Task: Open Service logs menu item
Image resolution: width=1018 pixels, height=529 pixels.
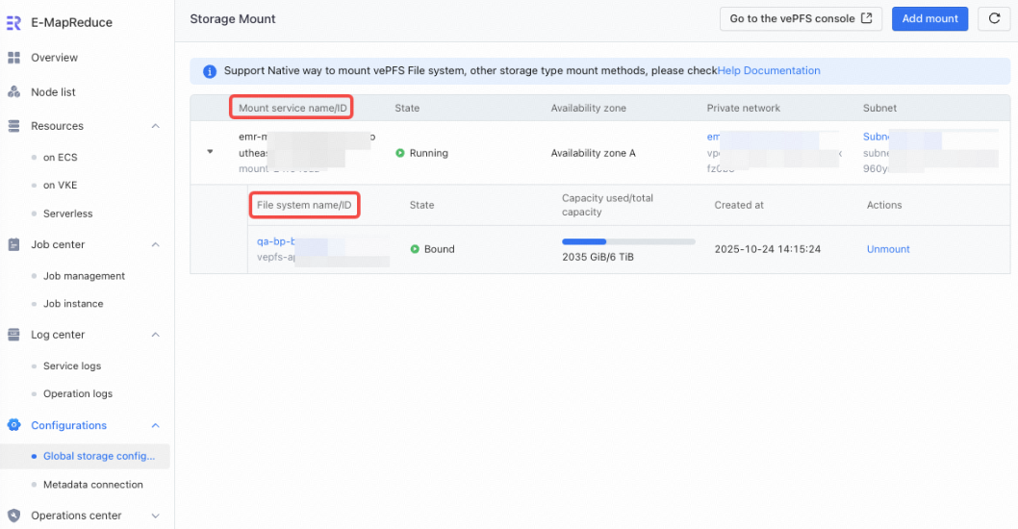Action: coord(72,366)
